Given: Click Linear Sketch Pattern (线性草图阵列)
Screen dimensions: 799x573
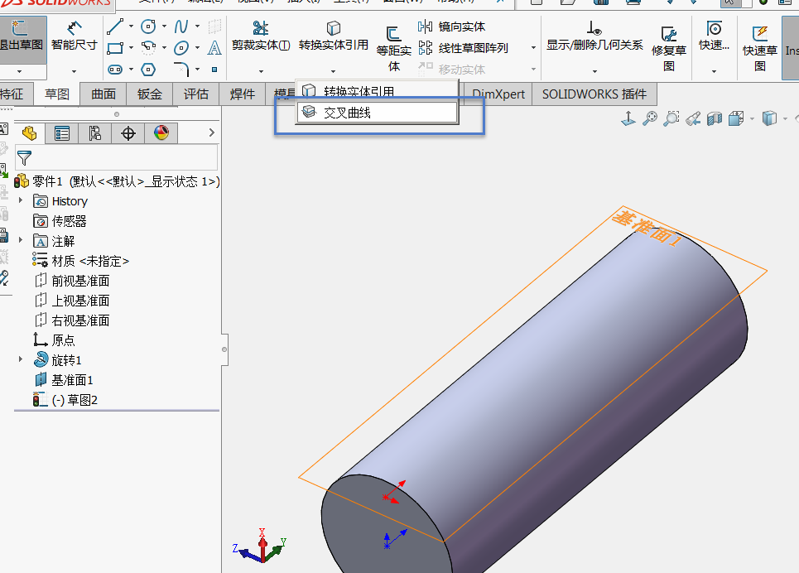Looking at the screenshot, I should point(463,48).
